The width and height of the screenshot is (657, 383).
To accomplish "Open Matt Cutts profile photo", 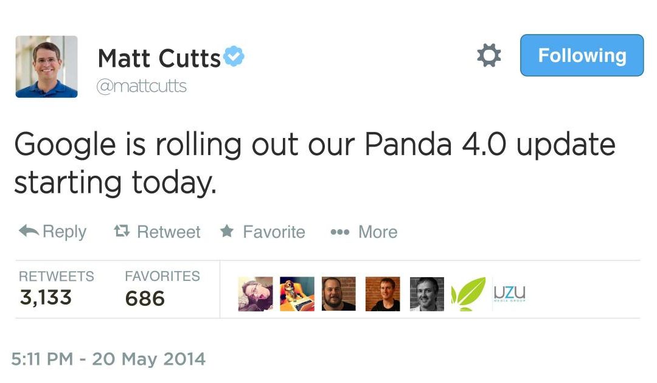I will click(47, 66).
